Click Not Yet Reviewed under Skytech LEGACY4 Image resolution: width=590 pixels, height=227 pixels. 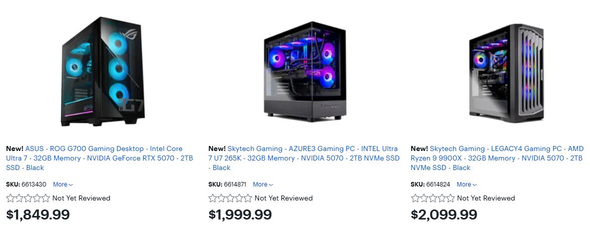486,198
